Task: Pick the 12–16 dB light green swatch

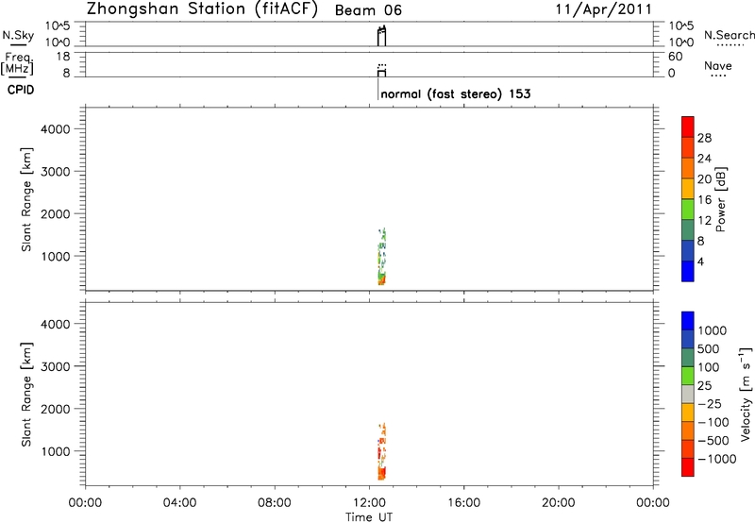Action: 688,210
